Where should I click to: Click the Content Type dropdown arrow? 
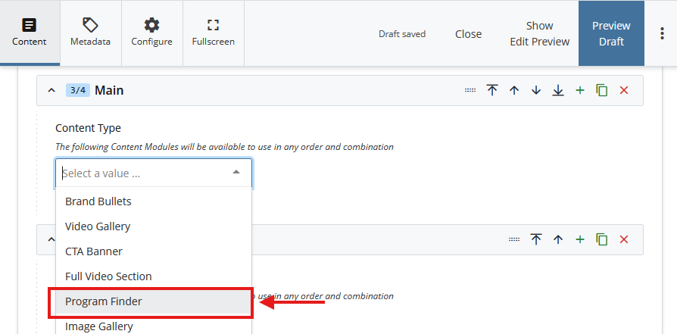pyautogui.click(x=236, y=173)
